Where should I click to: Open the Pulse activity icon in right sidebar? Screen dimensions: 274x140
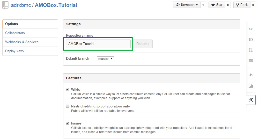(x=251, y=75)
